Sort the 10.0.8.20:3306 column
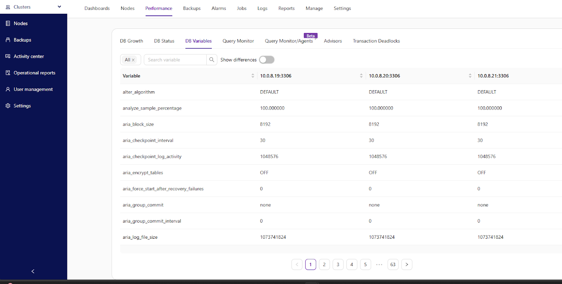 (x=470, y=76)
